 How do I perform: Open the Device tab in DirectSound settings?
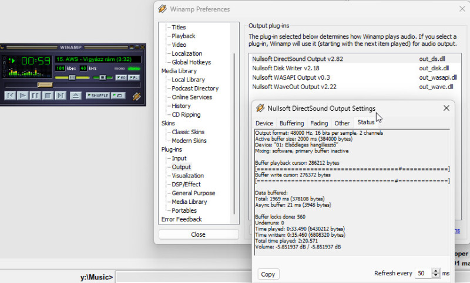(x=264, y=123)
